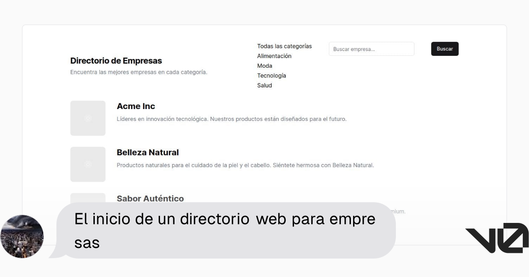The height and width of the screenshot is (277, 529).
Task: Click the V0 logo icon
Action: tap(497, 238)
